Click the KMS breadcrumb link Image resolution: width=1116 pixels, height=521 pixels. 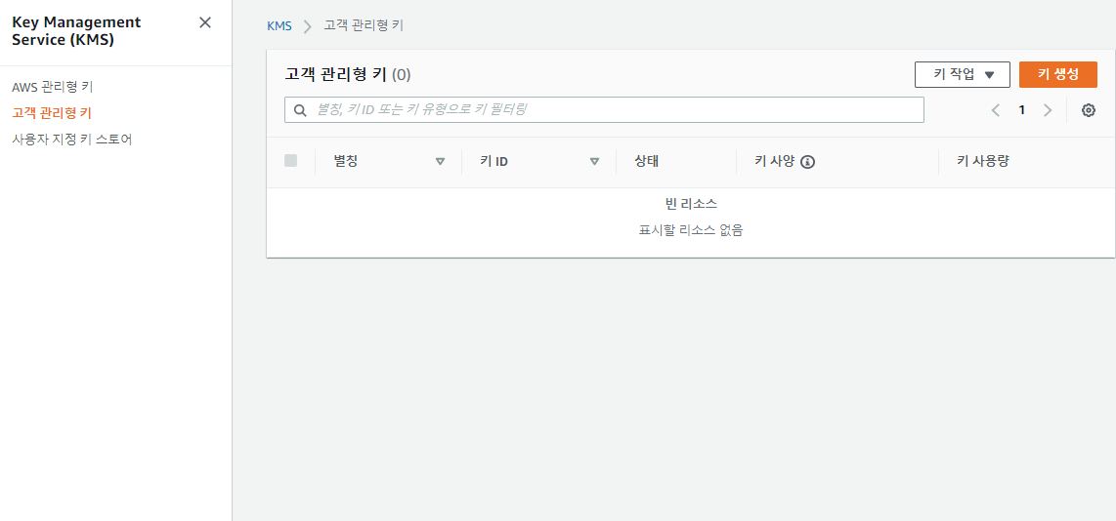(x=279, y=25)
